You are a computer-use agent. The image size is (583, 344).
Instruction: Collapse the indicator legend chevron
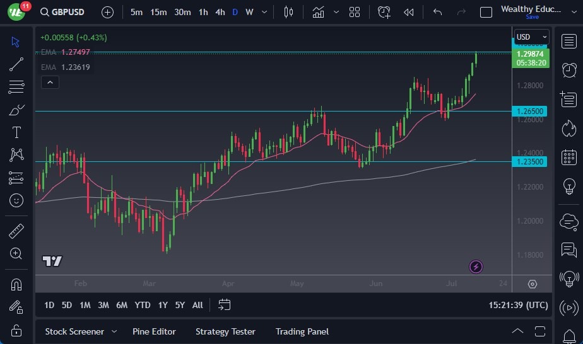tap(49, 82)
